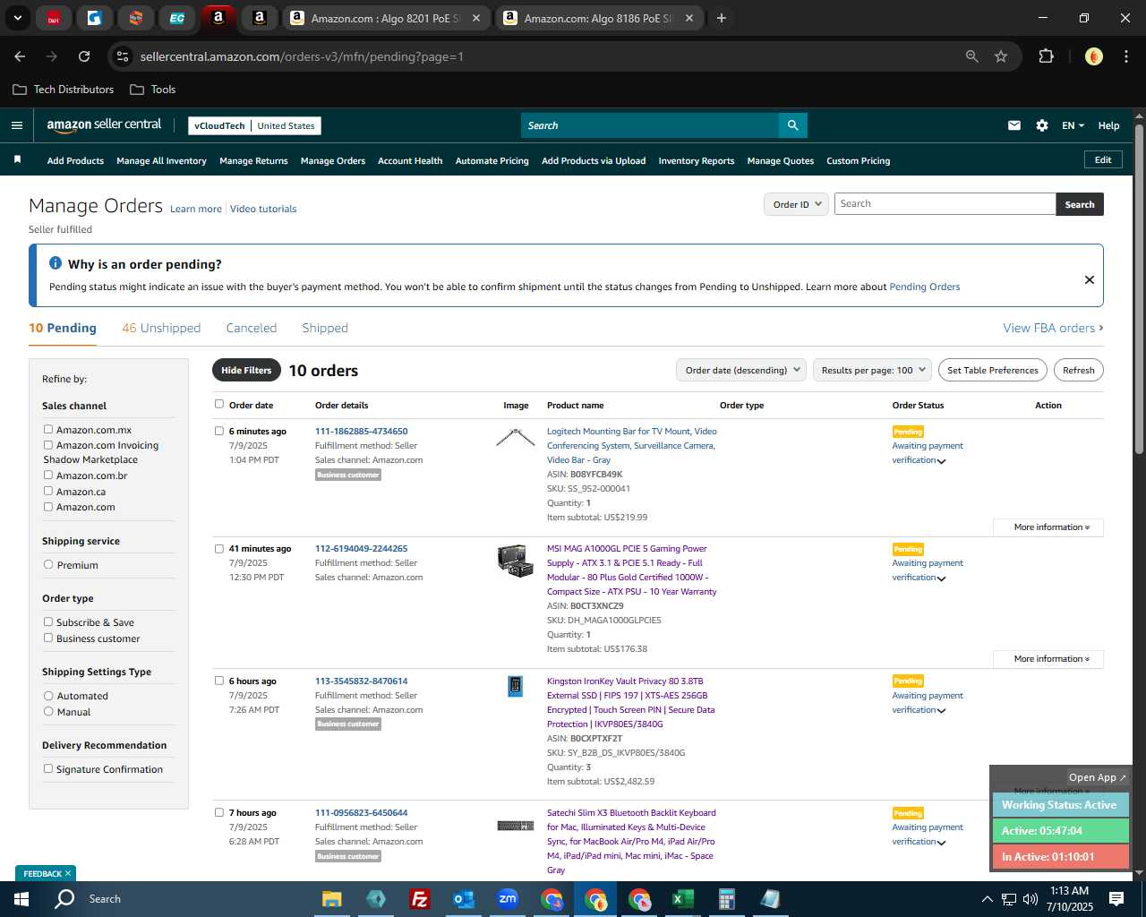This screenshot has height=917, width=1146.
Task: Click the MSI power supply product thumbnail
Action: click(x=516, y=561)
